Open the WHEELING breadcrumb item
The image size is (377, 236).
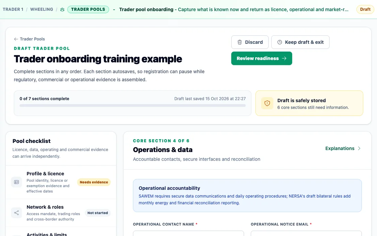(42, 9)
